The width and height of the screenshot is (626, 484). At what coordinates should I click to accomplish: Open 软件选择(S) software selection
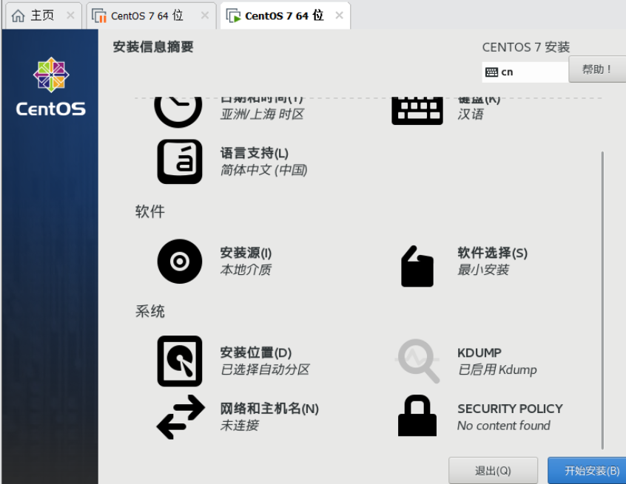[x=493, y=253]
